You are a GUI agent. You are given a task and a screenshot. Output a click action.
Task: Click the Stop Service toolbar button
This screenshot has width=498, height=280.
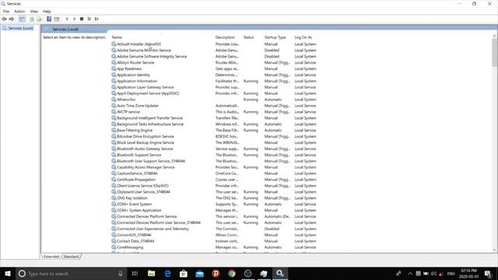tap(82, 19)
